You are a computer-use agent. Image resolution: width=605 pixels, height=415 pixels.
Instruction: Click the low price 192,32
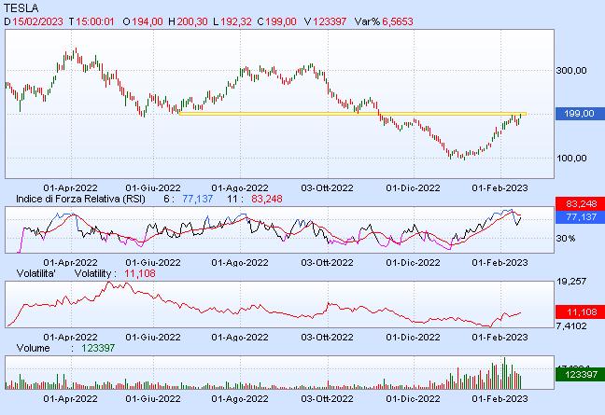click(236, 21)
